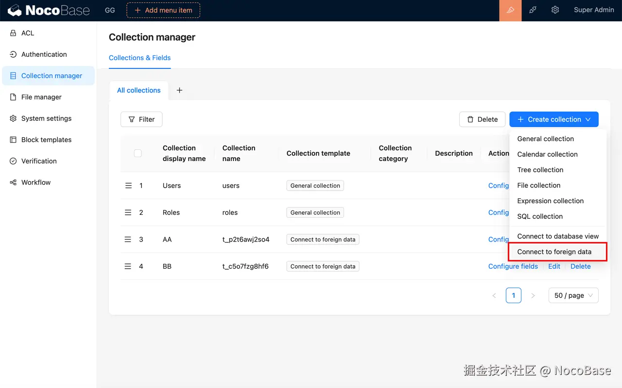622x388 pixels.
Task: Open Configure fields link for BB
Action: coord(513,266)
